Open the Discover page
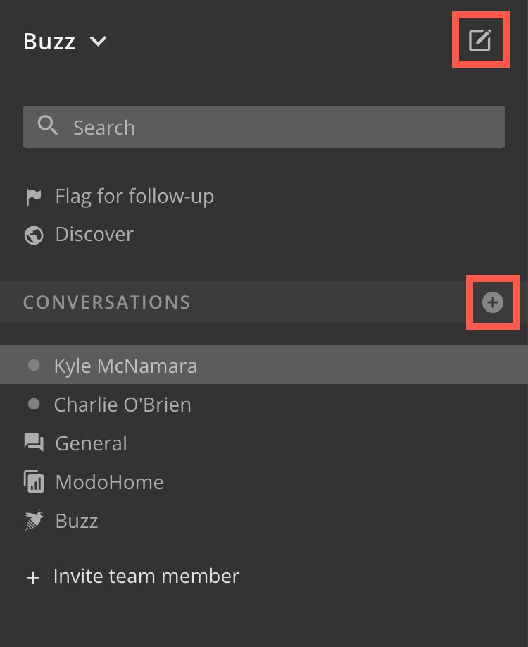This screenshot has height=647, width=528. click(94, 235)
